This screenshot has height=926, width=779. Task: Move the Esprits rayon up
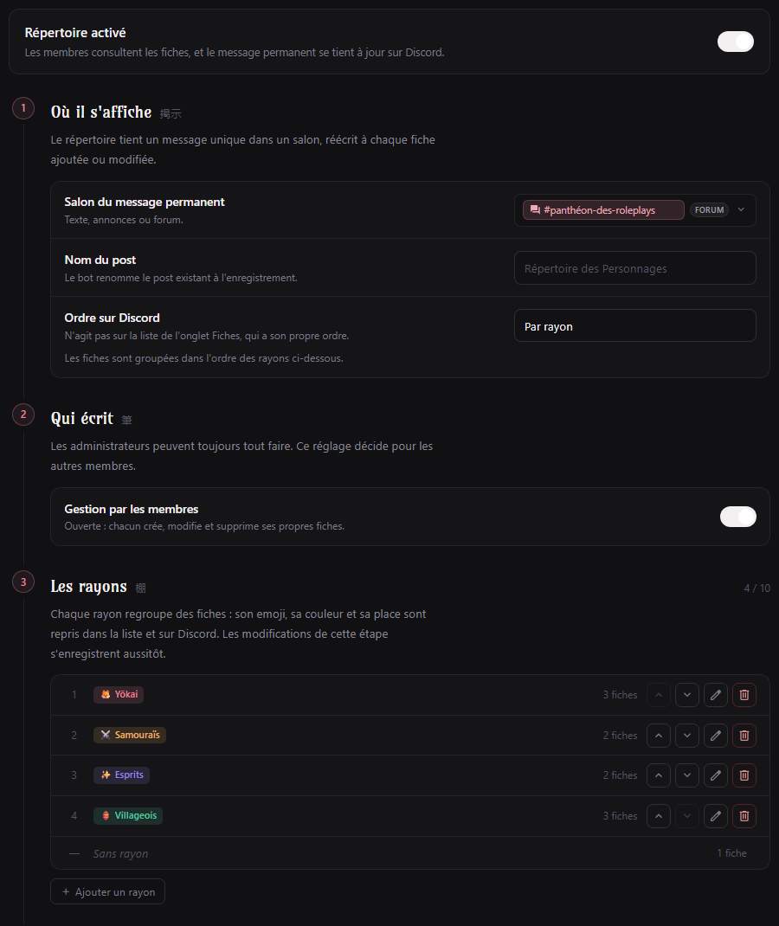pyautogui.click(x=659, y=775)
